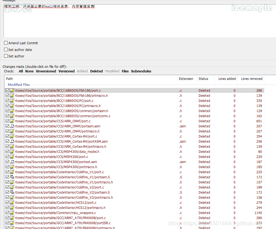Click .asm extension of portext.asm row
This screenshot has height=229, width=276.
(183, 162)
